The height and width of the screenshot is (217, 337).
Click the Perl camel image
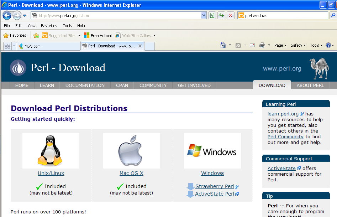pos(319,68)
